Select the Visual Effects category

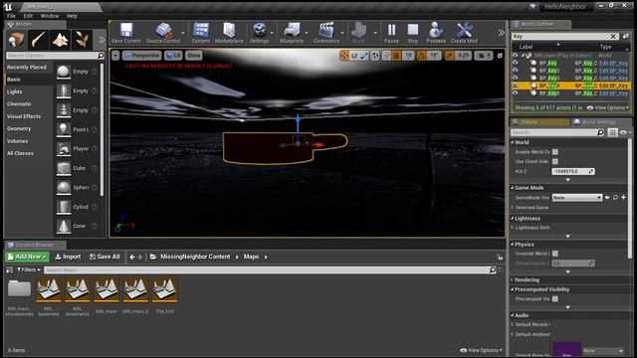[24, 116]
